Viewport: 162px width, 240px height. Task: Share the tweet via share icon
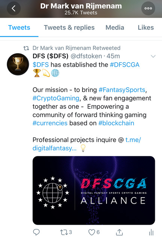119,232
